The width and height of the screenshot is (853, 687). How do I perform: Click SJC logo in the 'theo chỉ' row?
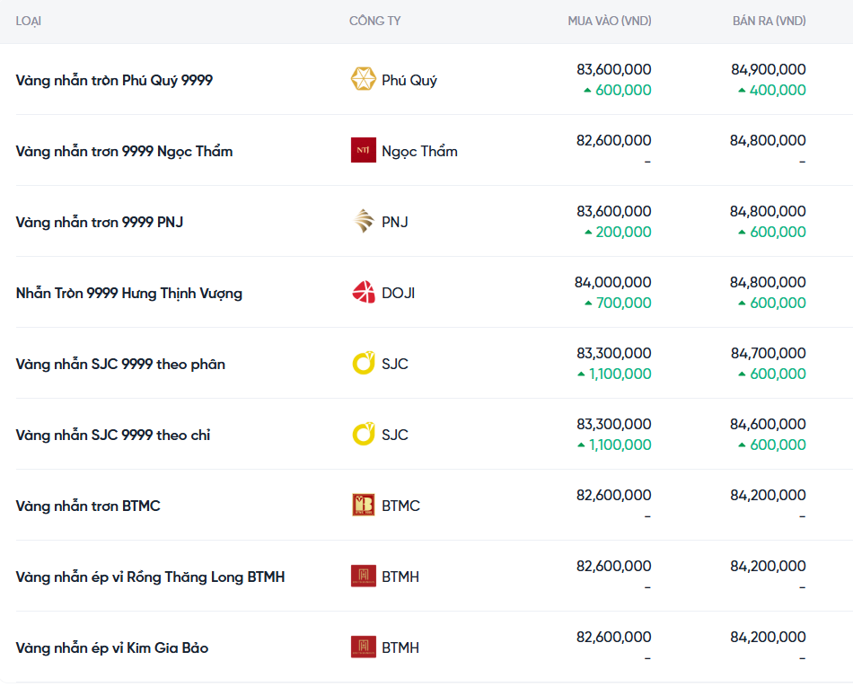tap(363, 435)
